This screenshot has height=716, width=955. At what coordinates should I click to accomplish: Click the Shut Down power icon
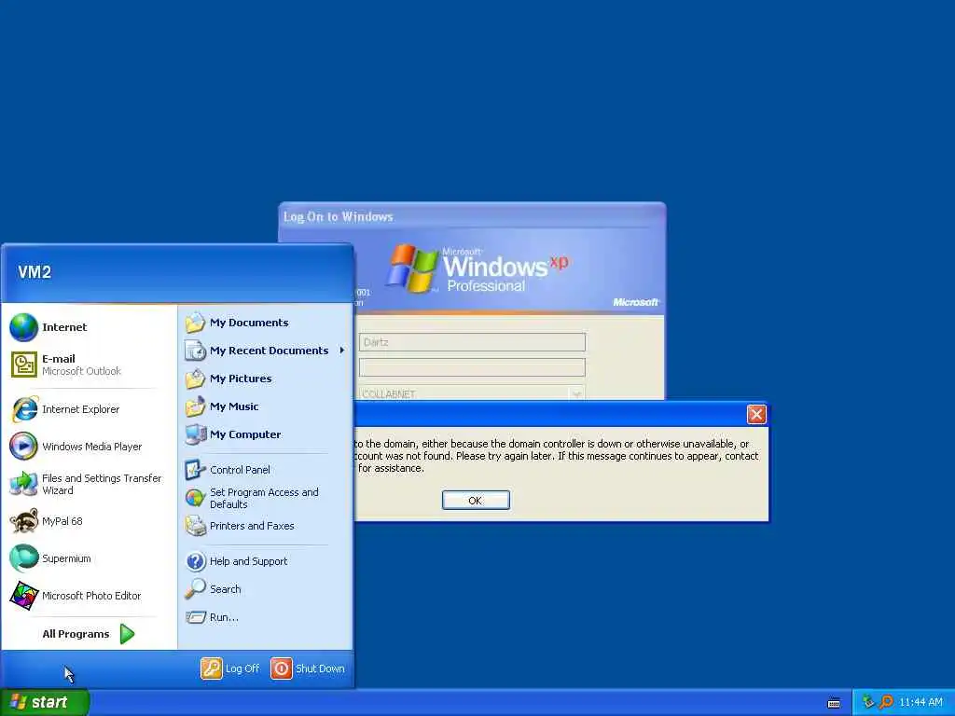(282, 668)
